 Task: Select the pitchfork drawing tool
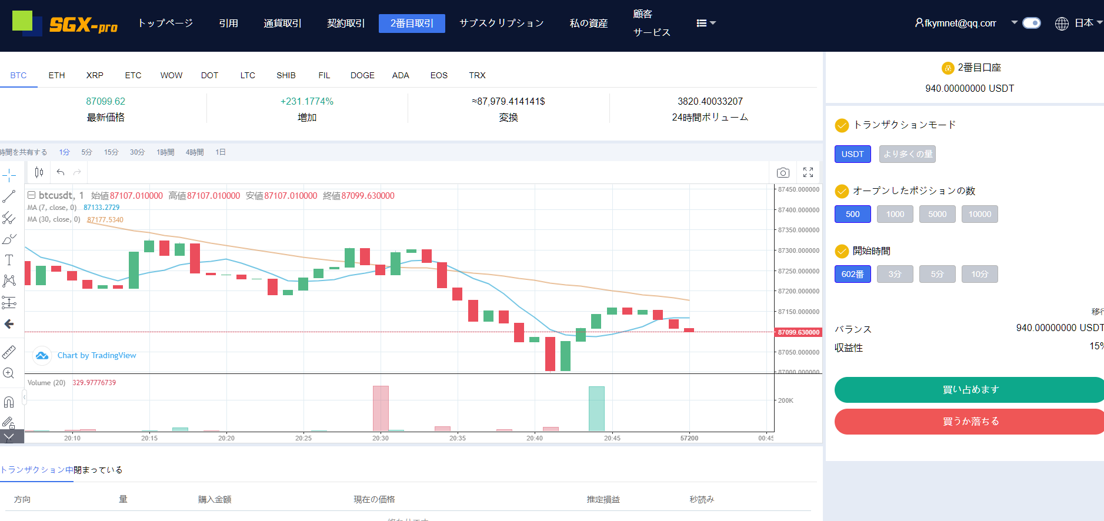[x=9, y=218]
